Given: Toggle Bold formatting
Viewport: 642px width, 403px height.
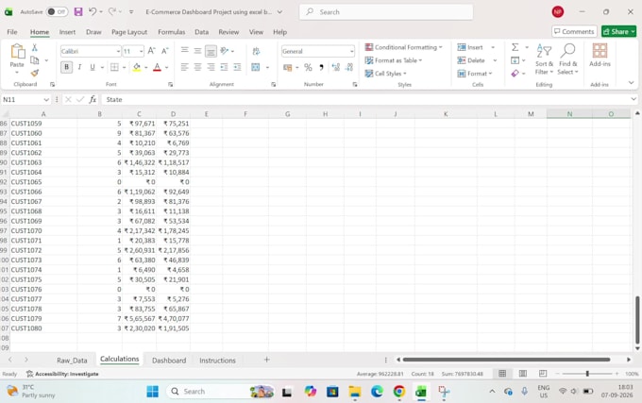Looking at the screenshot, I should point(66,67).
